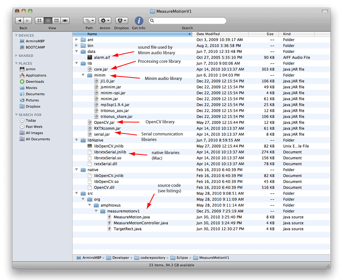
Task: Open the Path dropdown button
Action: click(89, 21)
